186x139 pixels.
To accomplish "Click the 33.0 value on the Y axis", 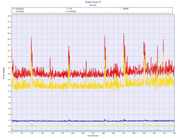I will pos(9,16).
